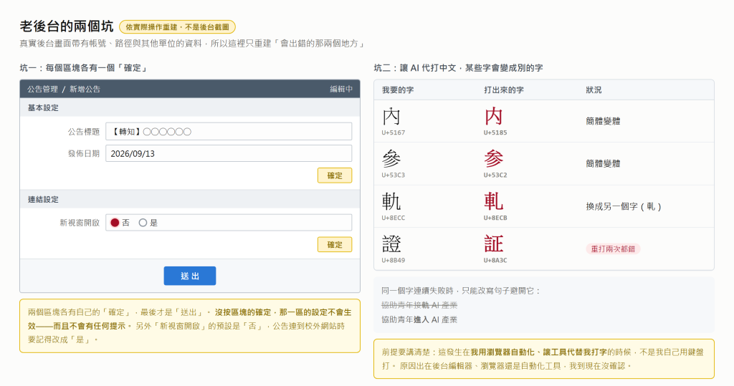Click the blue 送出 button

coord(189,276)
